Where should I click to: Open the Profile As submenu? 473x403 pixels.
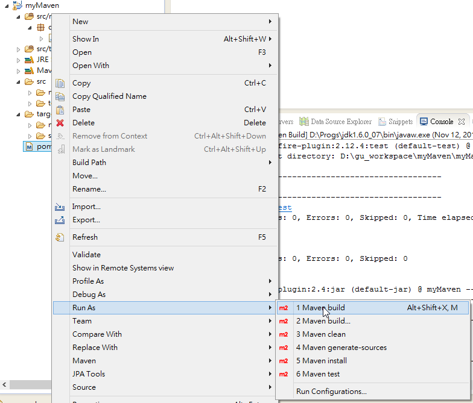click(165, 281)
